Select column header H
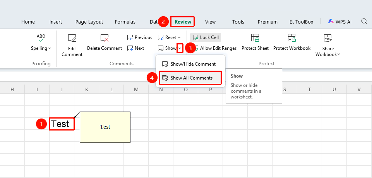Viewport: 372px width, 178px height. coord(12,89)
